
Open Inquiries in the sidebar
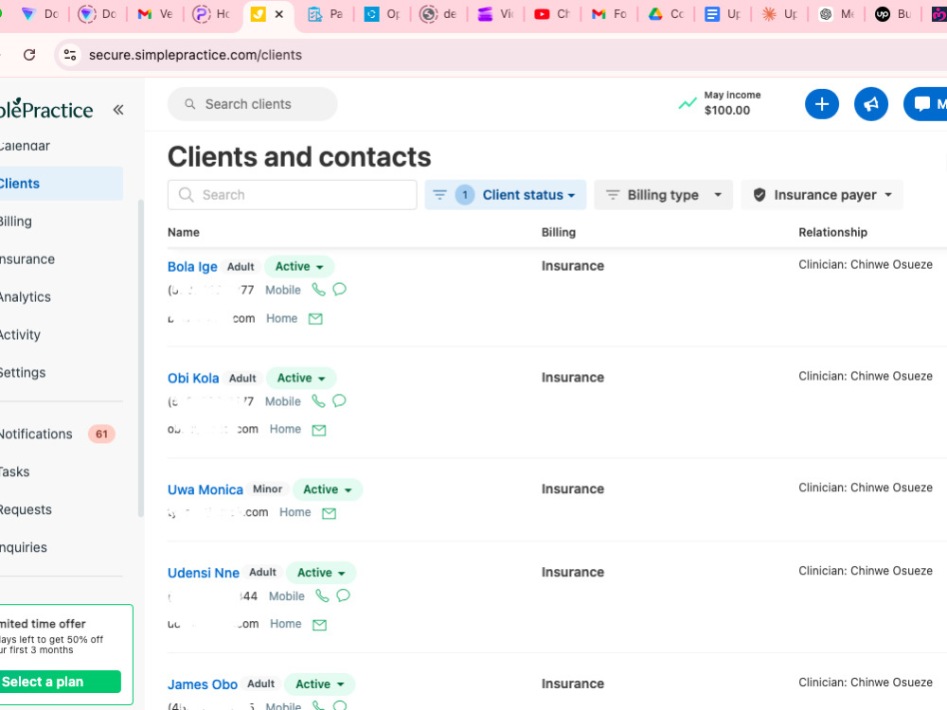click(x=24, y=547)
